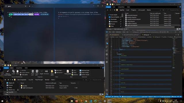184x103 pixels.
Task: Click Colar in the lower Explorer ribbon
Action: click(x=17, y=72)
